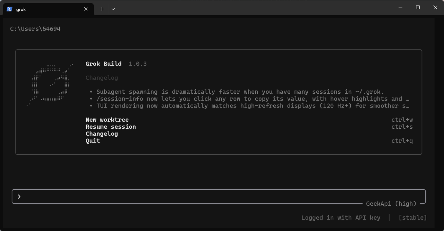Open a new terminal tab with the plus button
The image size is (444, 231).
[x=102, y=9]
